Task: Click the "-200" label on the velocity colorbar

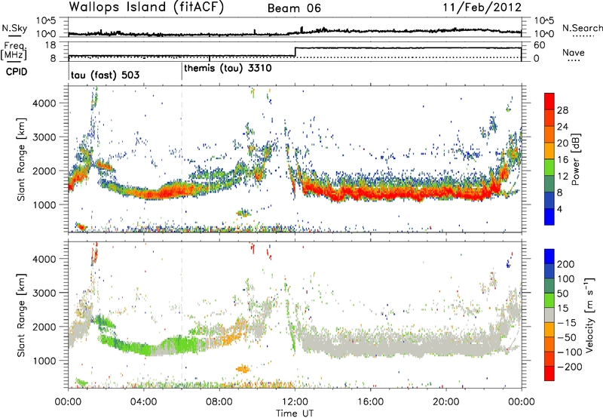Action: click(x=570, y=367)
